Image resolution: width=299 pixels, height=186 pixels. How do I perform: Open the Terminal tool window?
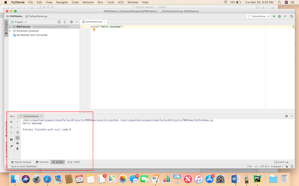[43, 162]
